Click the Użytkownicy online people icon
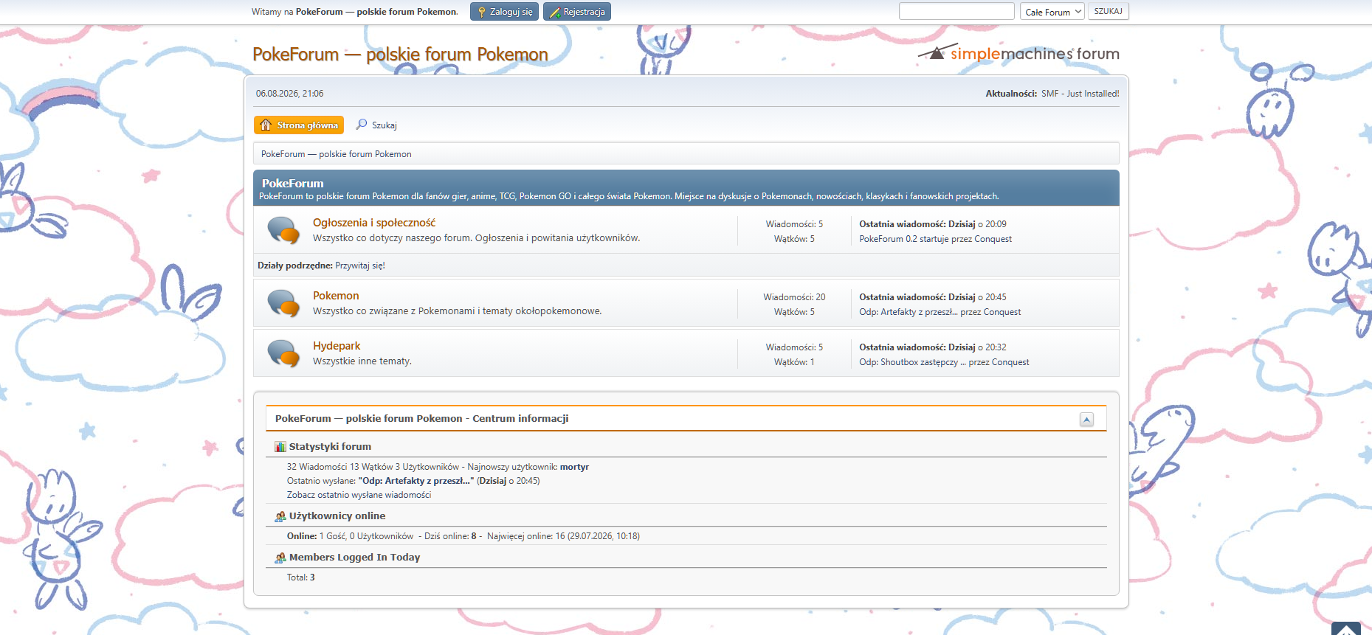Screen dimensions: 1372x635 pos(280,516)
